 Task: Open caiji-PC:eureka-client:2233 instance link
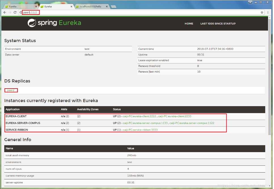click(175, 116)
